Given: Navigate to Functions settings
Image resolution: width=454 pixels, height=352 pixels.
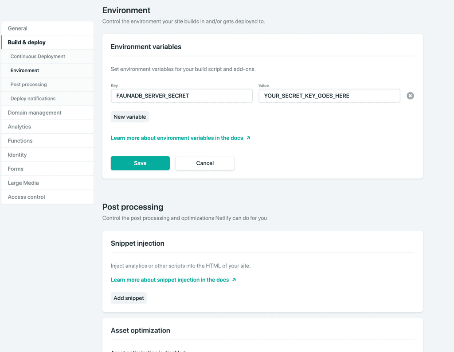Looking at the screenshot, I should (20, 140).
